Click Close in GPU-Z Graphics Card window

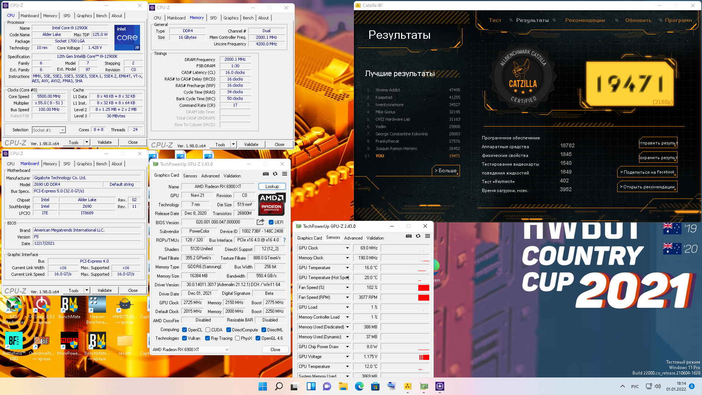[x=275, y=349]
